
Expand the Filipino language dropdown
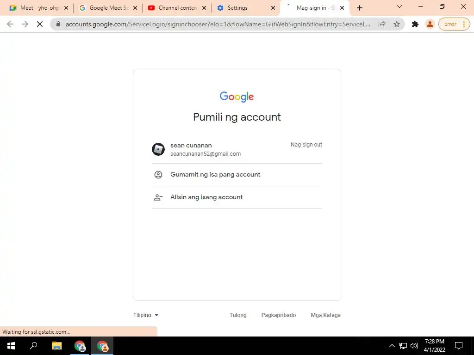pyautogui.click(x=146, y=315)
